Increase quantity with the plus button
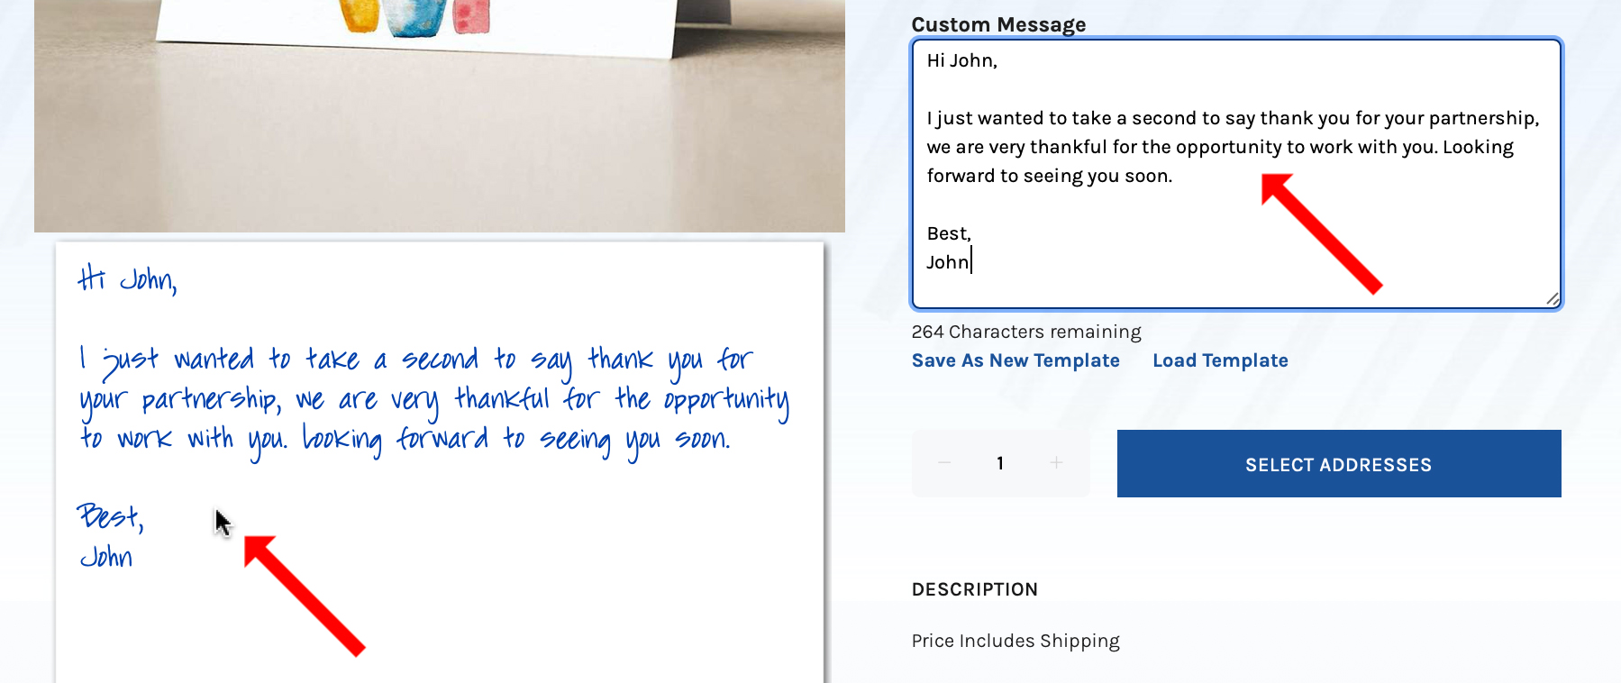 click(x=1056, y=463)
